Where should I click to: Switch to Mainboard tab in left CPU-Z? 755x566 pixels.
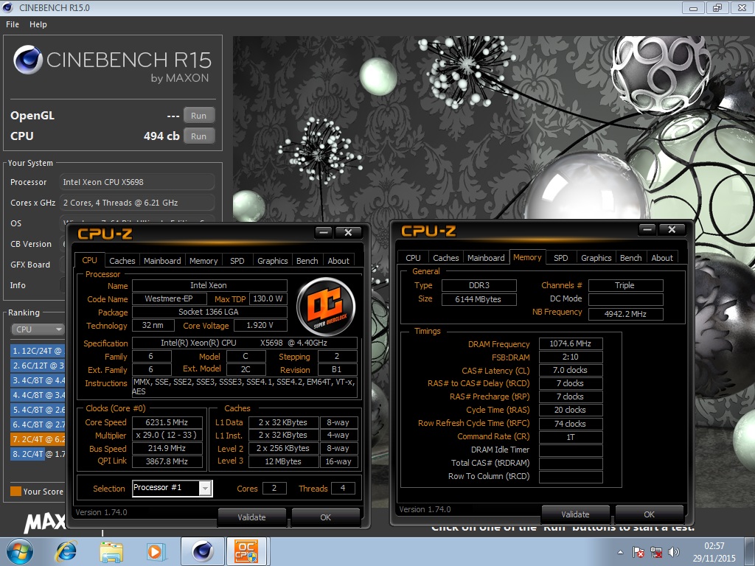[162, 261]
